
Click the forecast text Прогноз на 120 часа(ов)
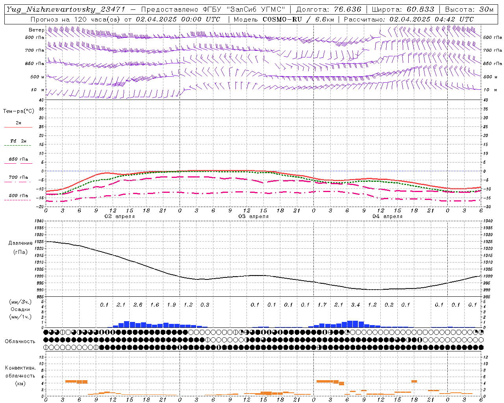(x=75, y=19)
